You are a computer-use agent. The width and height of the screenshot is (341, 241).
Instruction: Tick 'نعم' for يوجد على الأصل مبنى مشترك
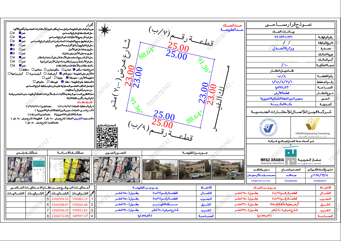pyautogui.click(x=20, y=53)
